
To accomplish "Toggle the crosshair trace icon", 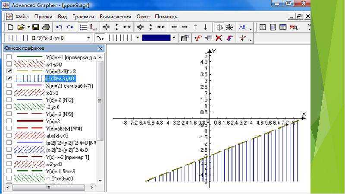I will click(x=219, y=27).
